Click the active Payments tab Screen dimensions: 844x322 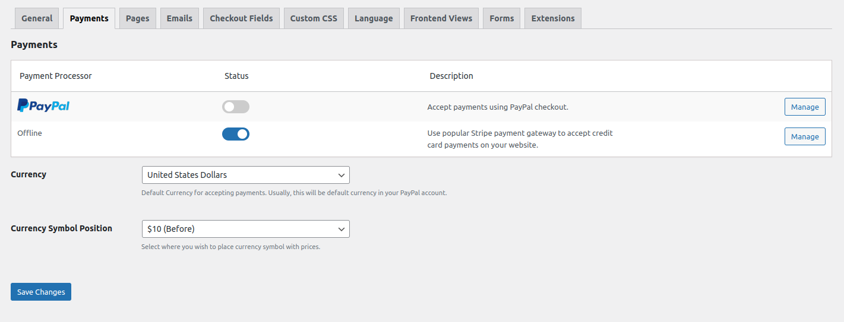tap(89, 18)
